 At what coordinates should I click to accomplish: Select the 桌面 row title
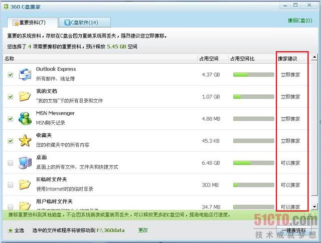pyautogui.click(x=41, y=157)
